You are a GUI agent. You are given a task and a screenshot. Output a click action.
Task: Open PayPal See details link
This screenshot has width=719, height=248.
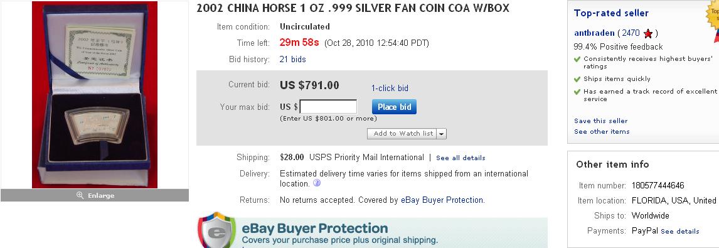[x=680, y=232]
